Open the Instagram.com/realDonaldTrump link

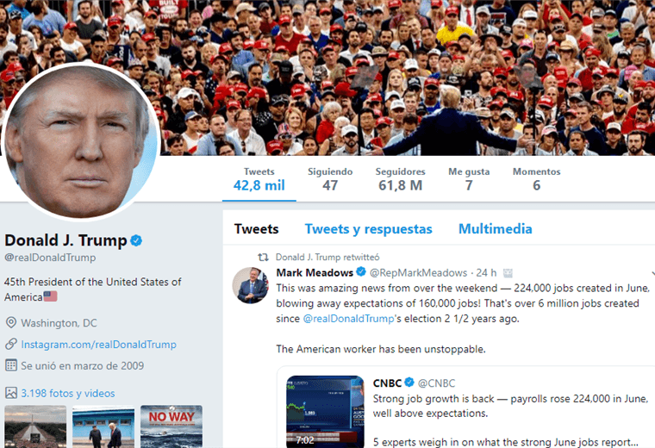point(98,345)
